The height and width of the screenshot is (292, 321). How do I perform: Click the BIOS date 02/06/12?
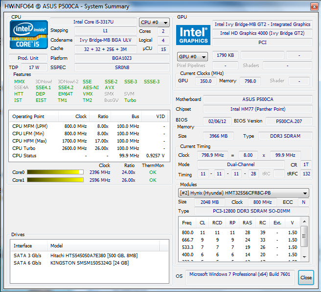(217, 122)
